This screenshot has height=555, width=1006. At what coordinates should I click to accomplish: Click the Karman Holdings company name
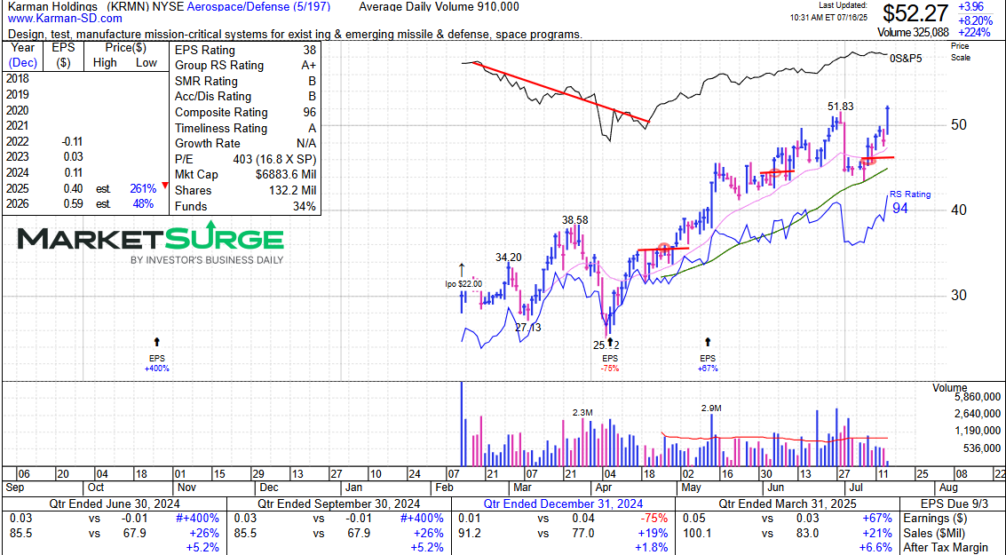click(52, 6)
